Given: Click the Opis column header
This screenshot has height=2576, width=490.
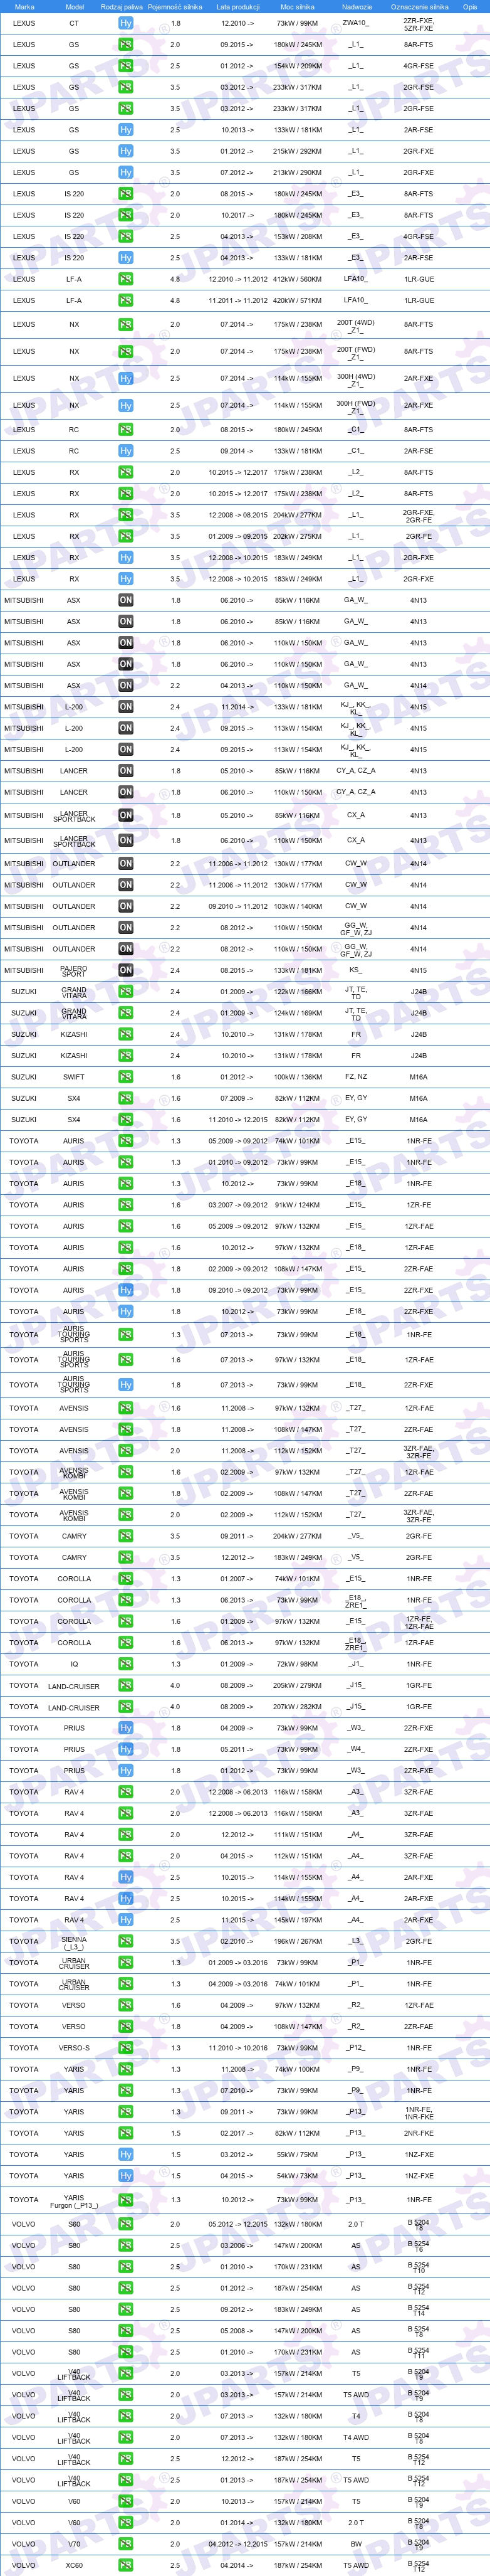Looking at the screenshot, I should pos(470,6).
